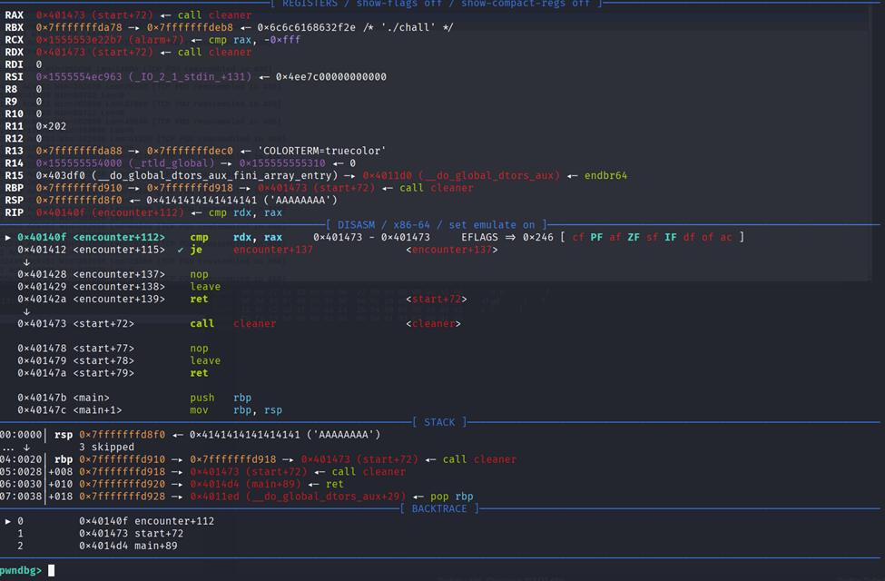The width and height of the screenshot is (885, 581).
Task: Select the STACK section header
Action: coord(440,422)
